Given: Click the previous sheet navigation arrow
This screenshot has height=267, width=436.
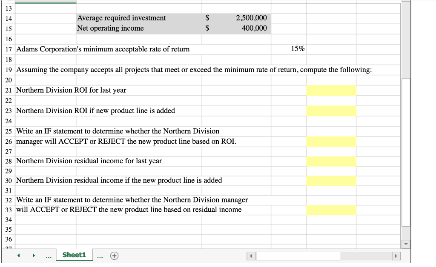Looking at the screenshot, I should click(18, 255).
